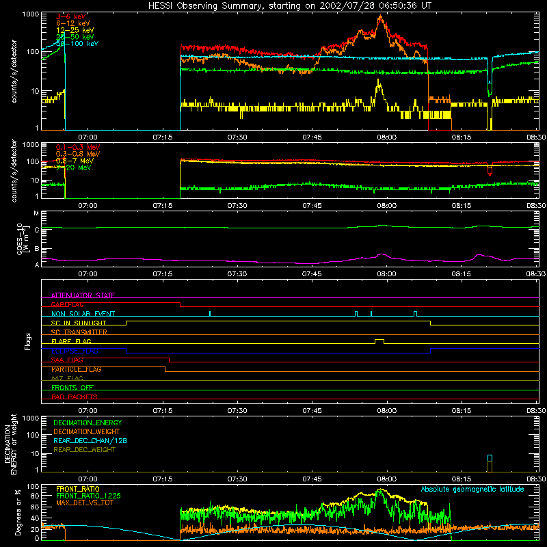Click the flare flag pulse near 08:00

tap(379, 341)
